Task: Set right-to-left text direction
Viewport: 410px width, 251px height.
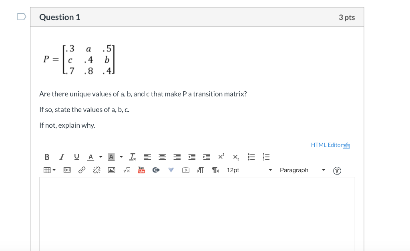Action: 215,170
